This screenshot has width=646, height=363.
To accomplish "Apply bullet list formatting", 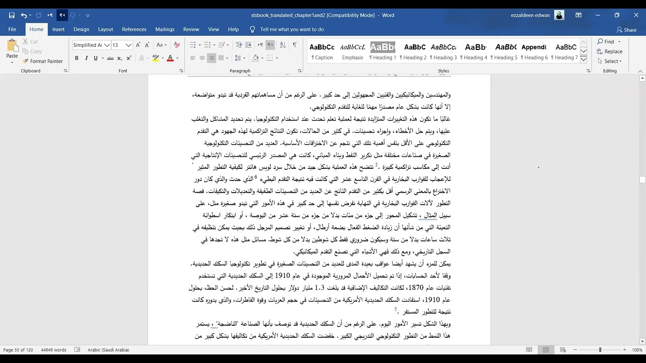I will (x=193, y=45).
